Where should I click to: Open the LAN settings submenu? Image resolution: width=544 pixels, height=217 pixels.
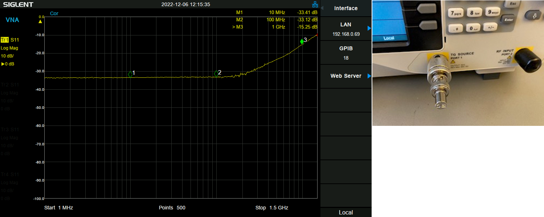346,29
